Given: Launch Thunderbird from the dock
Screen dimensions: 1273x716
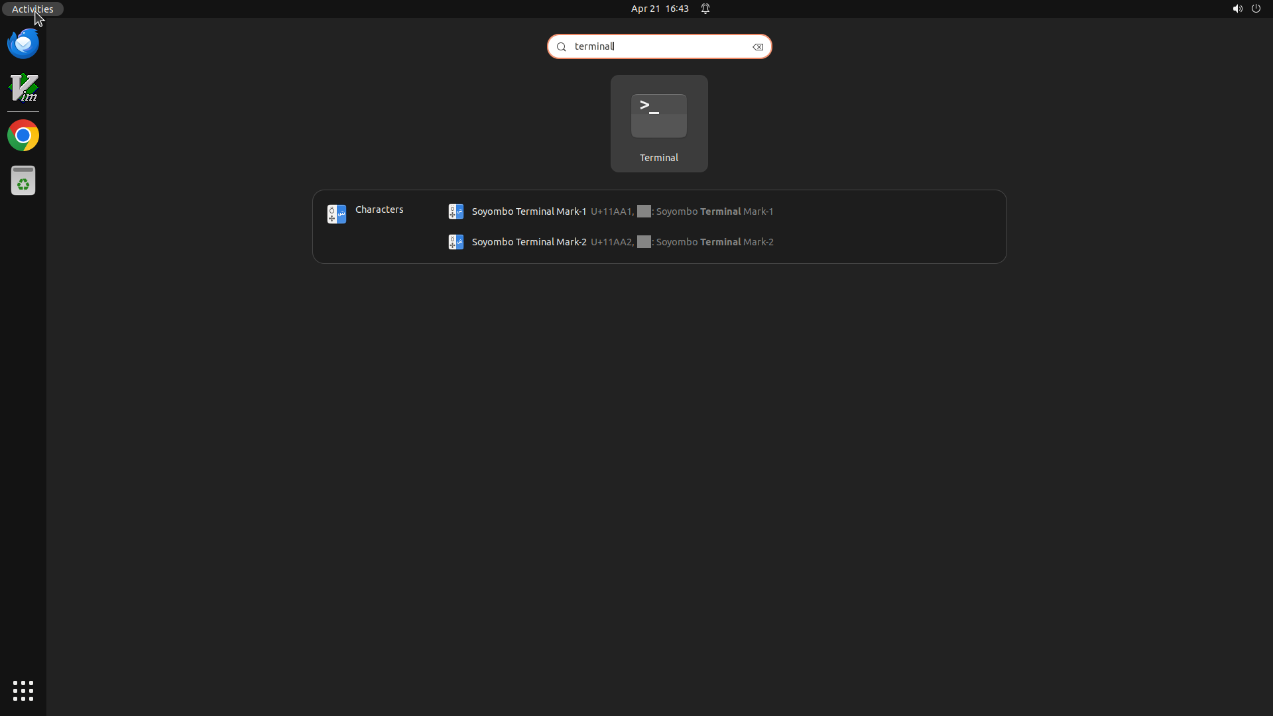Looking at the screenshot, I should 23,44.
